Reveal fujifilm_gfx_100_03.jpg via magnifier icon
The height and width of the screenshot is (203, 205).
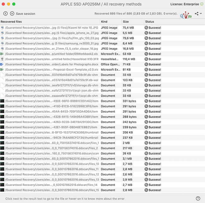(146, 38)
